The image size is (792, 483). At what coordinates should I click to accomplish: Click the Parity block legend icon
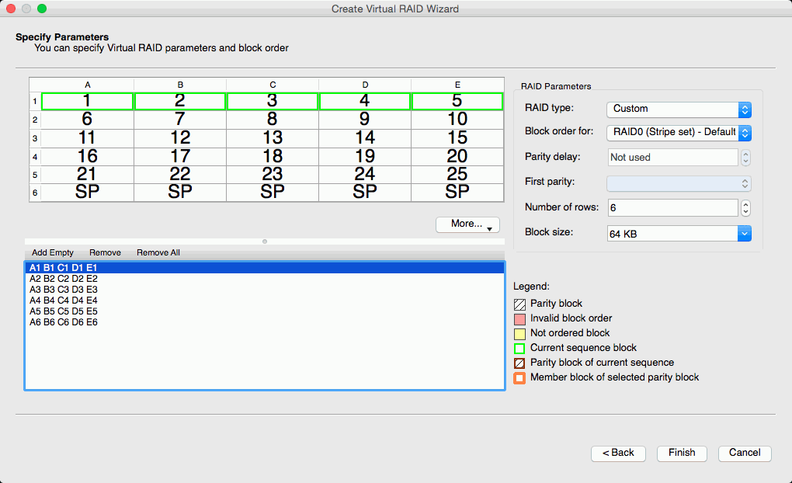pos(519,304)
